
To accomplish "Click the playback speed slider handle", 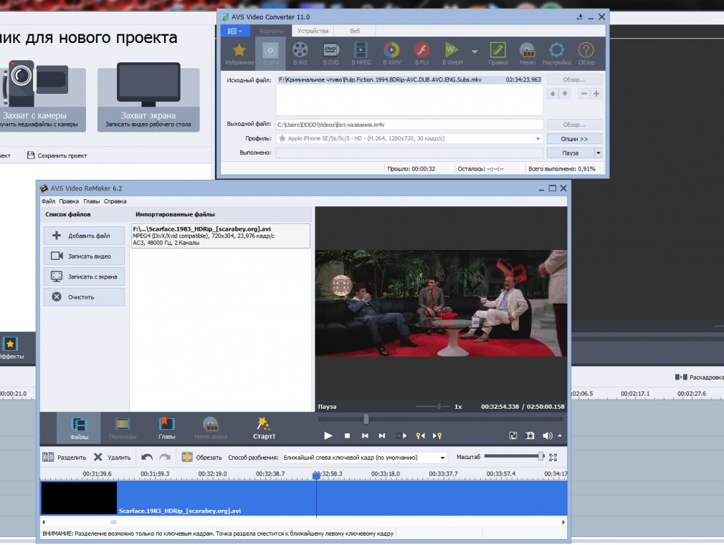I will (439, 407).
